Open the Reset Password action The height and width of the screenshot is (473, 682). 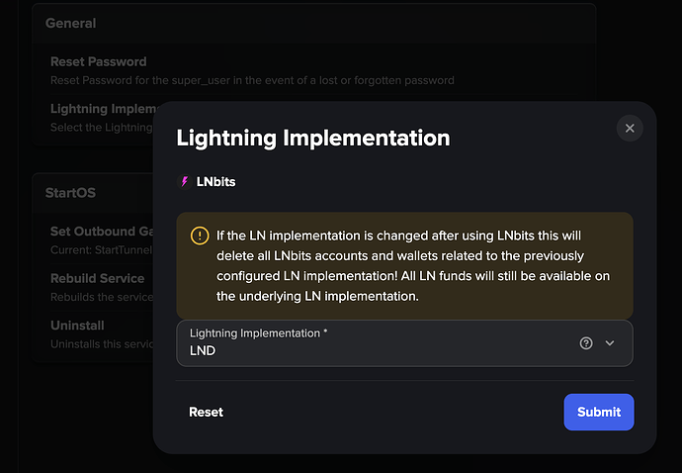click(x=252, y=70)
